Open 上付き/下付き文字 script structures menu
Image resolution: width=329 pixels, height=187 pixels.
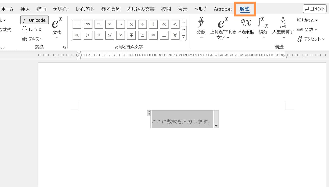pyautogui.click(x=223, y=28)
